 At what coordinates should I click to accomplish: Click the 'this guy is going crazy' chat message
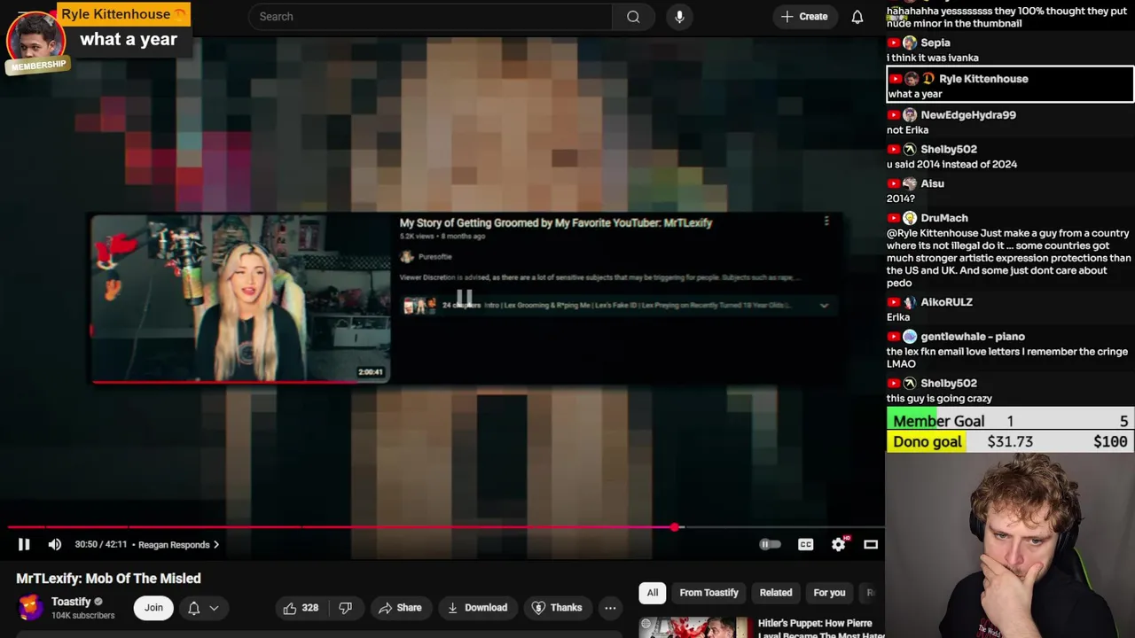pyautogui.click(x=939, y=399)
